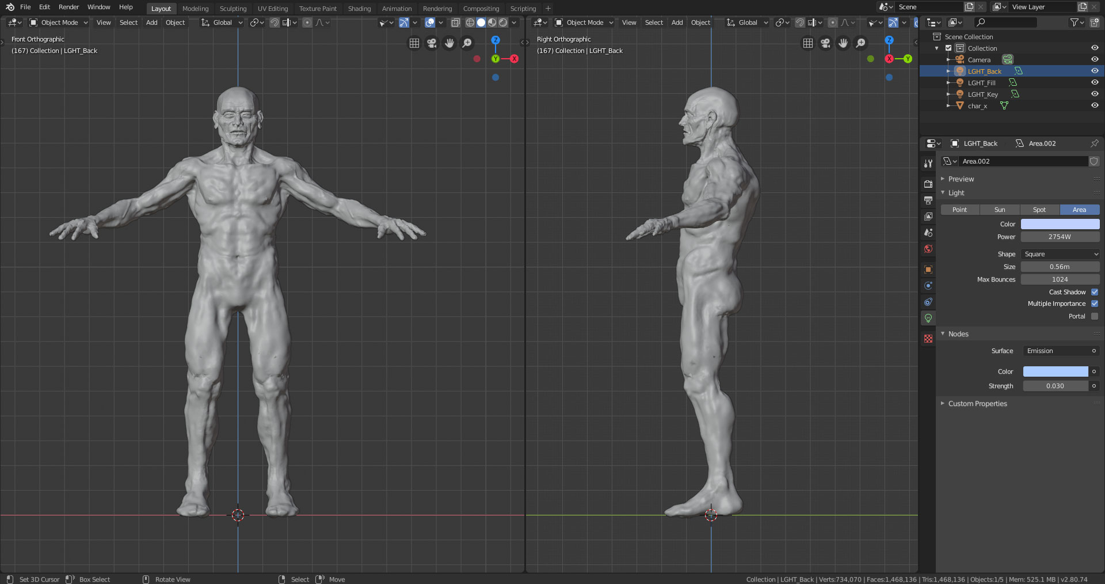Open the Object Properties orange square icon
The width and height of the screenshot is (1105, 584).
point(928,269)
